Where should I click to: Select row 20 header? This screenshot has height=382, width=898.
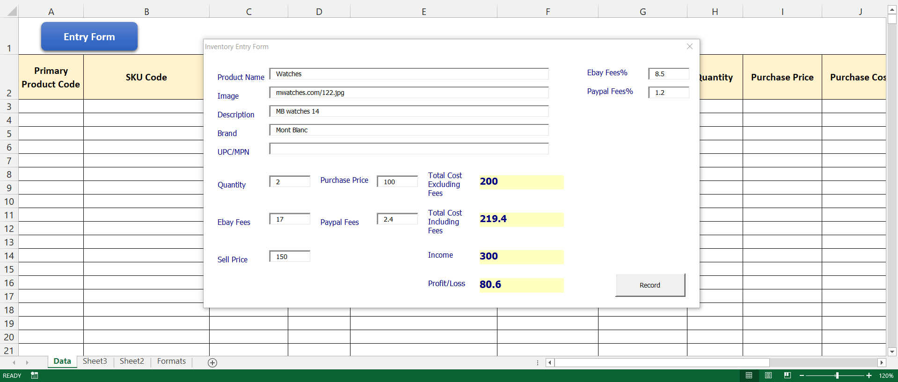[x=9, y=337]
